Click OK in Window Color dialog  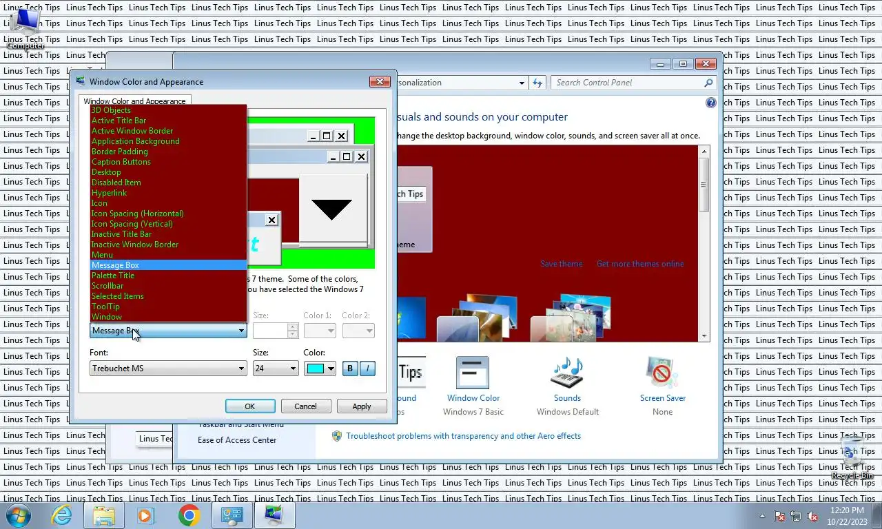pyautogui.click(x=250, y=406)
